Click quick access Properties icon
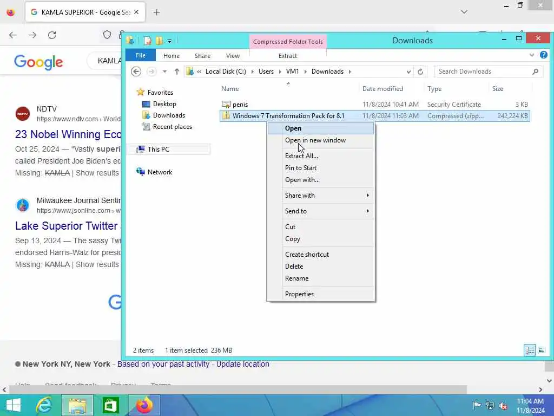This screenshot has width=554, height=416. click(x=147, y=41)
